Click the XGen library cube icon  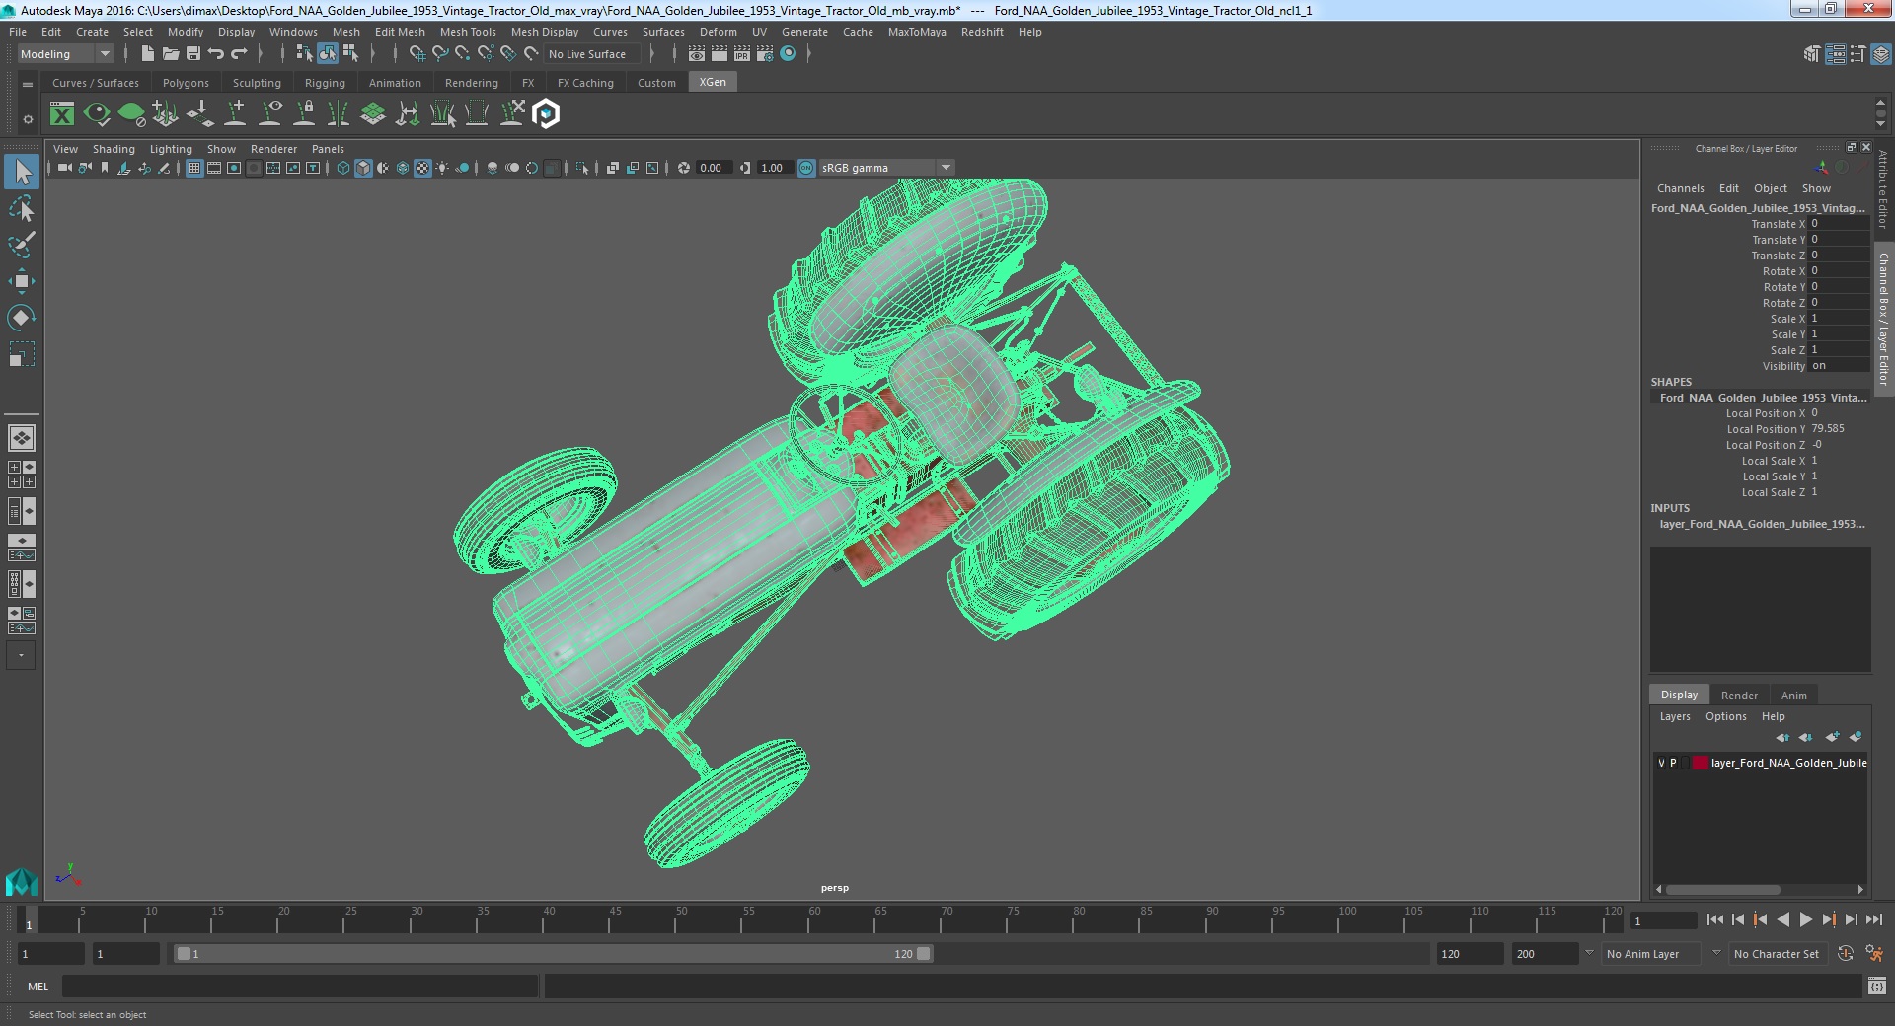tap(546, 114)
